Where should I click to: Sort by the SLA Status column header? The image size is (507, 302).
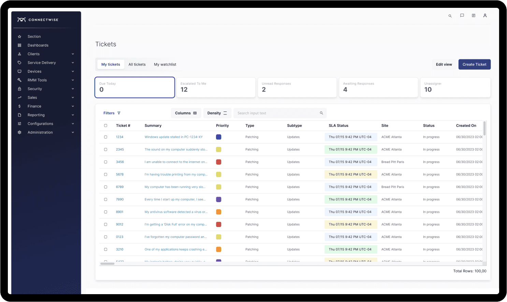pyautogui.click(x=338, y=125)
